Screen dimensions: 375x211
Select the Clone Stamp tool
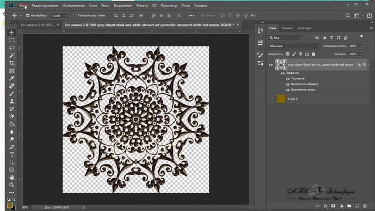point(12,101)
